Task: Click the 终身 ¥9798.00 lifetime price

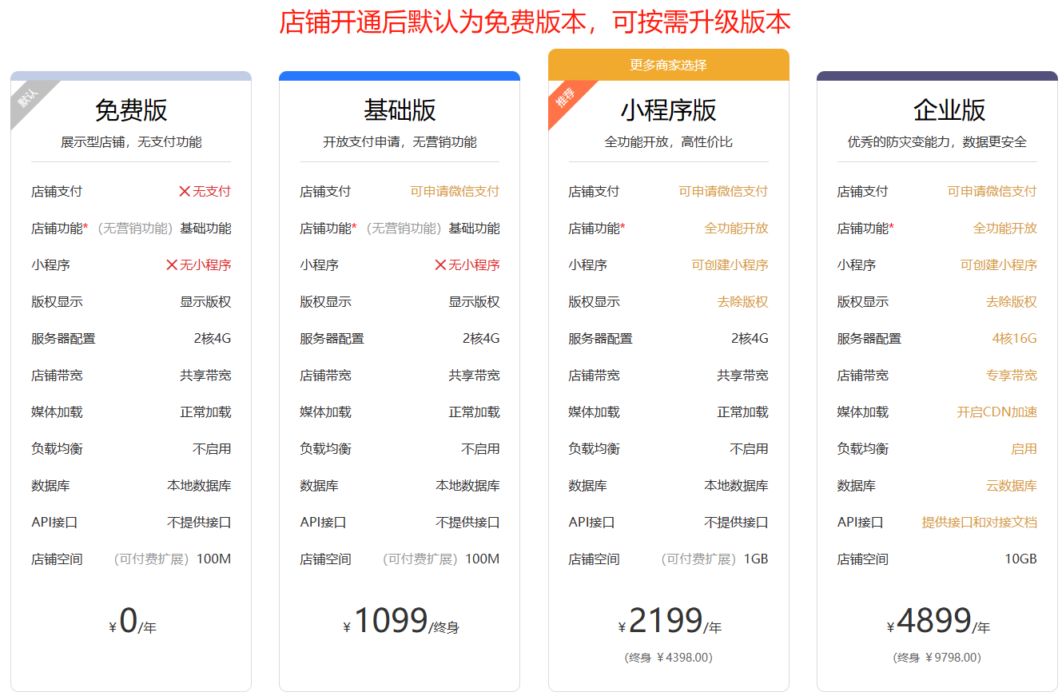Action: tap(937, 658)
